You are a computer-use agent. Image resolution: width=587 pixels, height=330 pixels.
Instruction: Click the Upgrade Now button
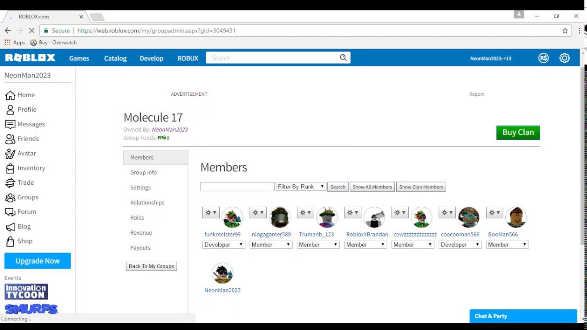click(38, 261)
